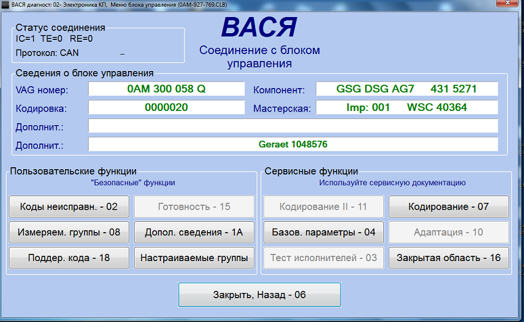Click the disabled Тест исполнителей - 03 button
This screenshot has width=524, height=322.
pyautogui.click(x=324, y=258)
